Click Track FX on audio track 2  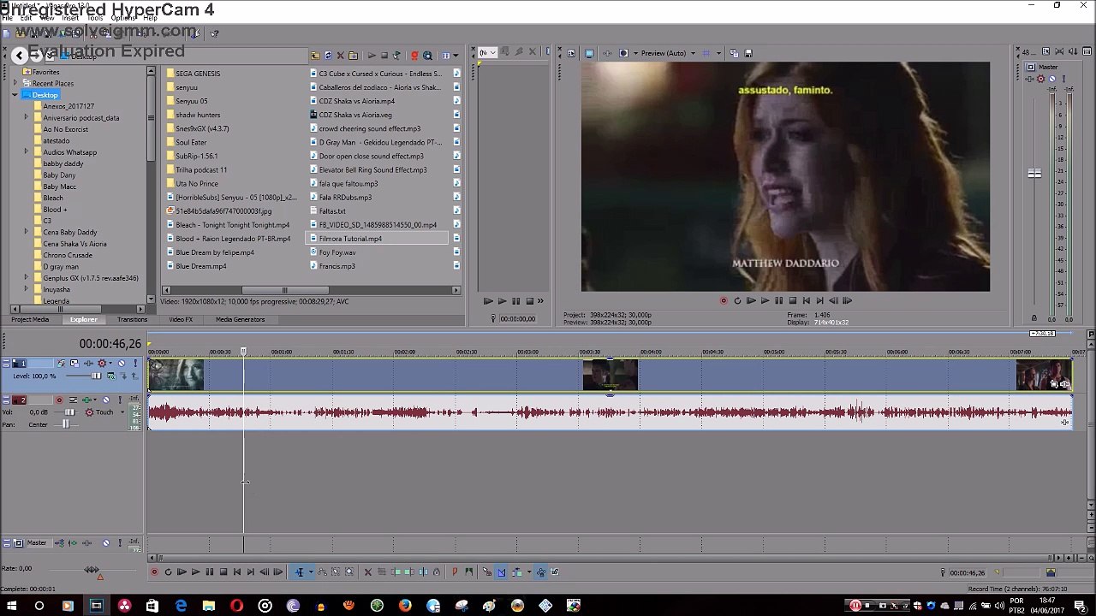click(87, 400)
